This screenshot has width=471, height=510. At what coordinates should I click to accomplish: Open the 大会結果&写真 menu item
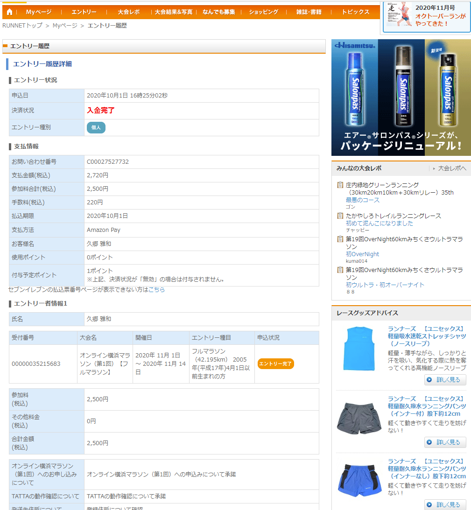point(174,12)
